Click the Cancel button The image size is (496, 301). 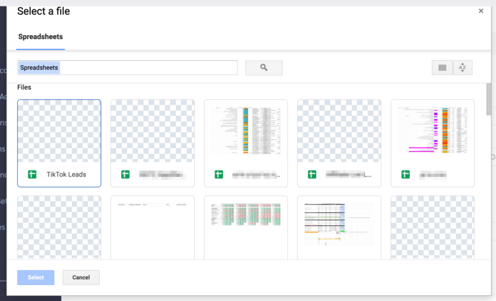pyautogui.click(x=81, y=277)
